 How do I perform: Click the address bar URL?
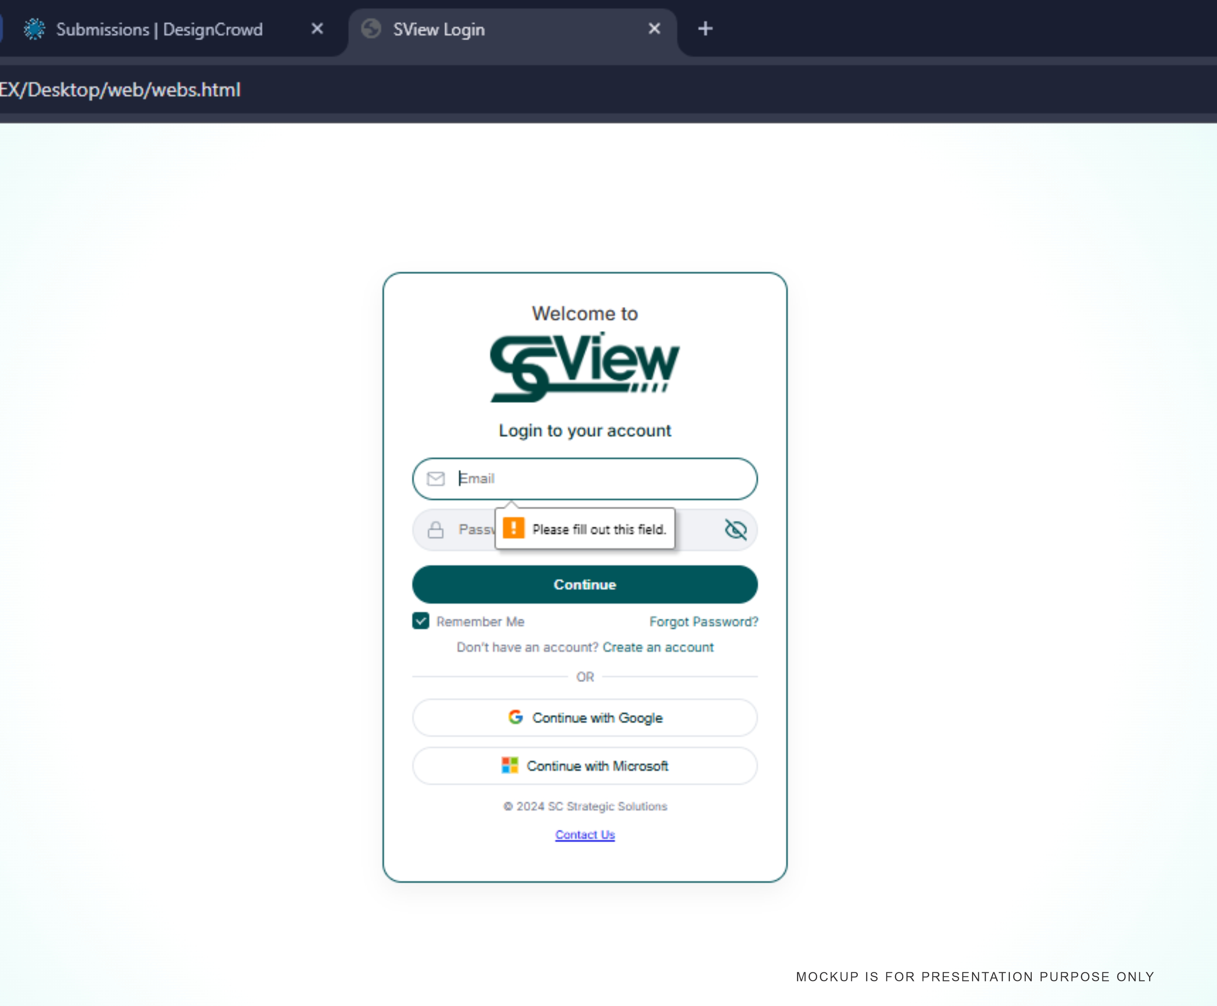[120, 90]
